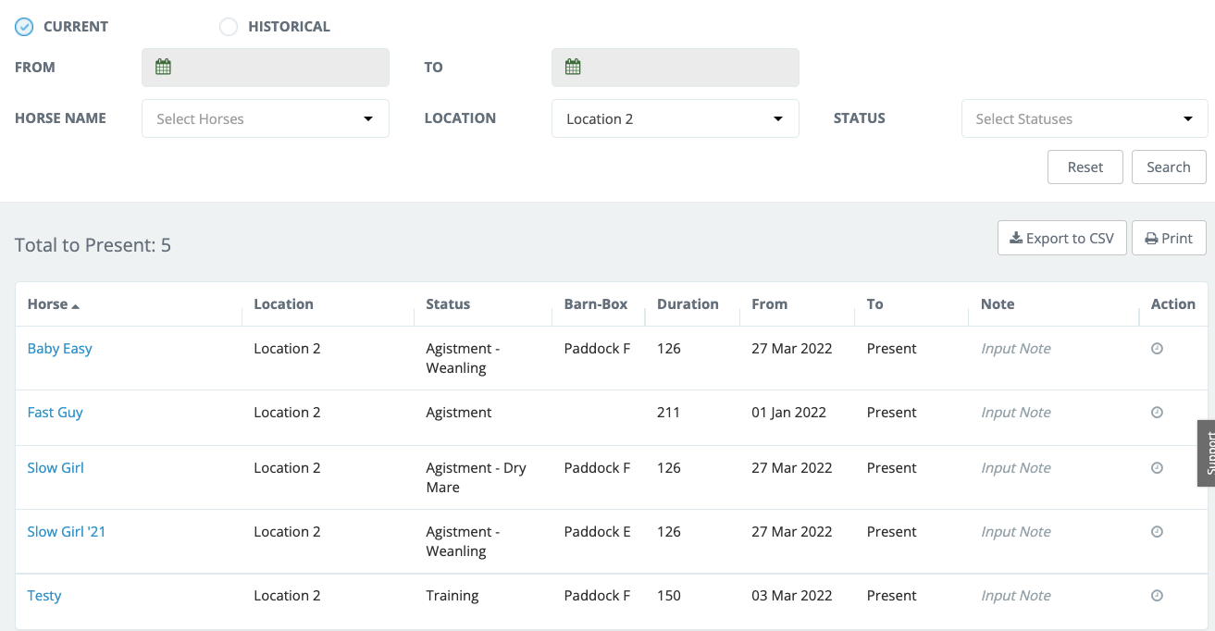Click the clock action icon for Testy
This screenshot has height=631, width=1215.
pyautogui.click(x=1157, y=596)
